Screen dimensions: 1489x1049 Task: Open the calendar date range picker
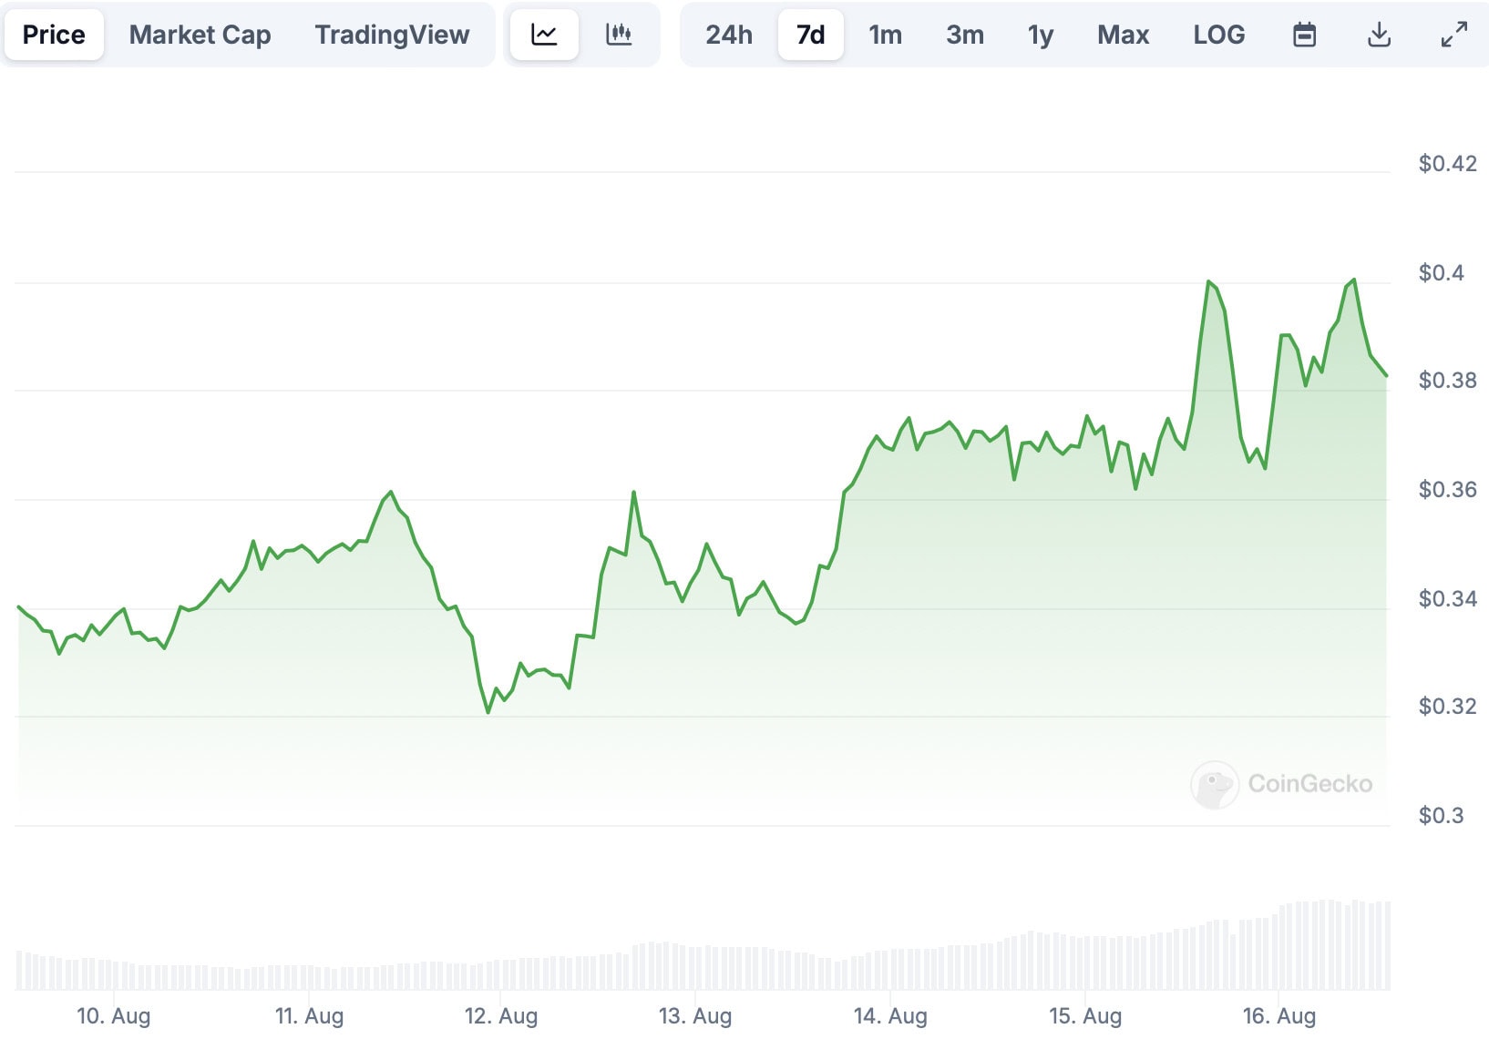(1305, 35)
